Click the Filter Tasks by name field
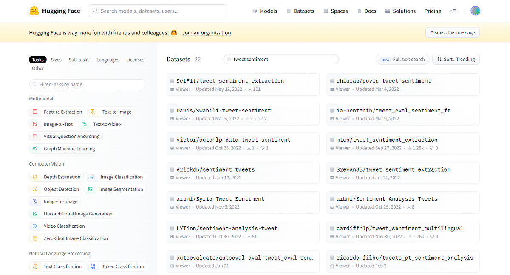Screen dimensions: 510x275 [88, 84]
